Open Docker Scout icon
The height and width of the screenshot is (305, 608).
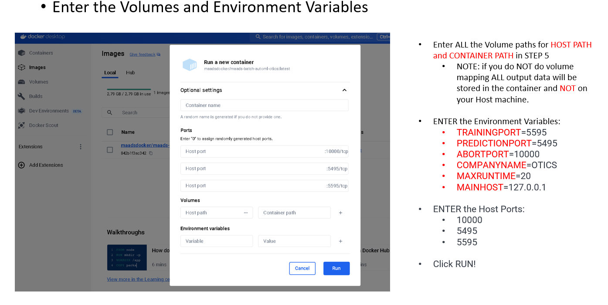[21, 125]
